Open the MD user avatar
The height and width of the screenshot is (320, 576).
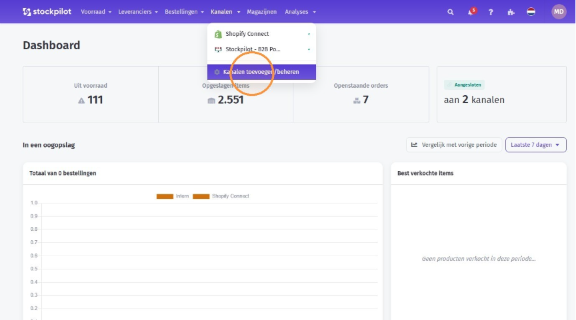559,12
